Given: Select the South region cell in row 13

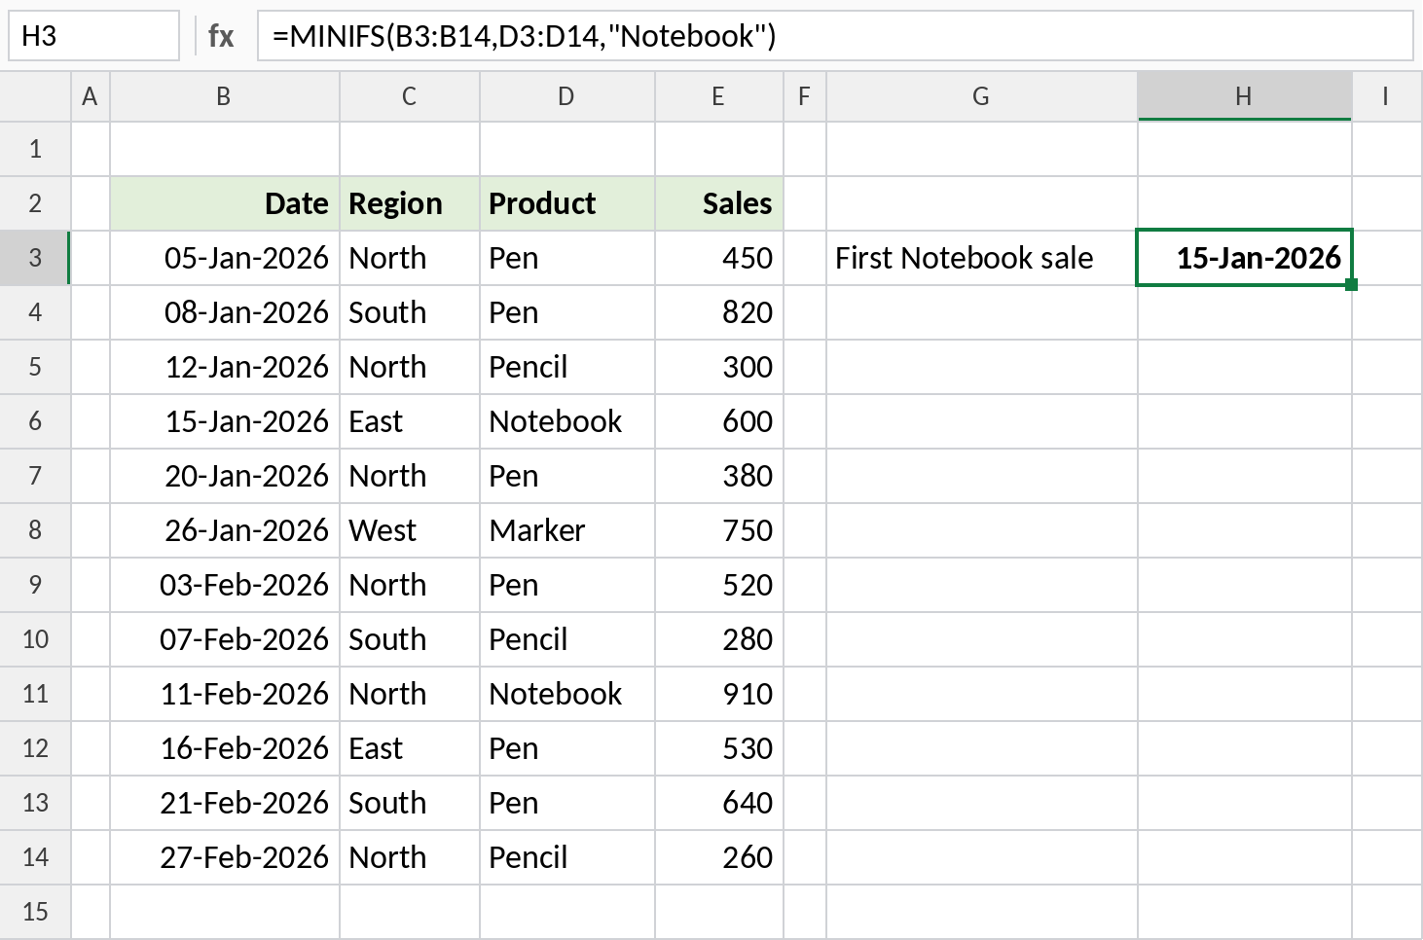Looking at the screenshot, I should pyautogui.click(x=410, y=803).
